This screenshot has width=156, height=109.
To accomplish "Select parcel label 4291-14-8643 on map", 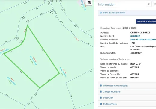I will (63, 72).
